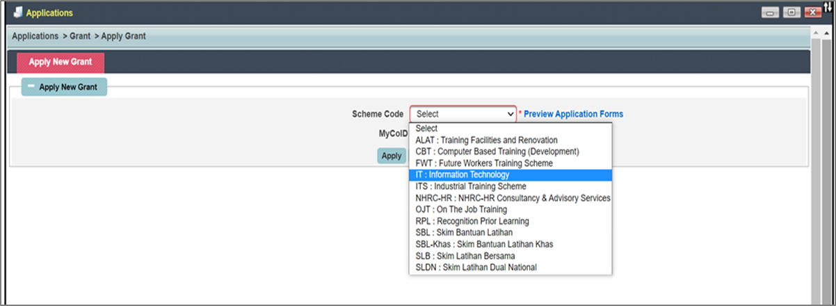Maximize the Applications window

pos(791,13)
